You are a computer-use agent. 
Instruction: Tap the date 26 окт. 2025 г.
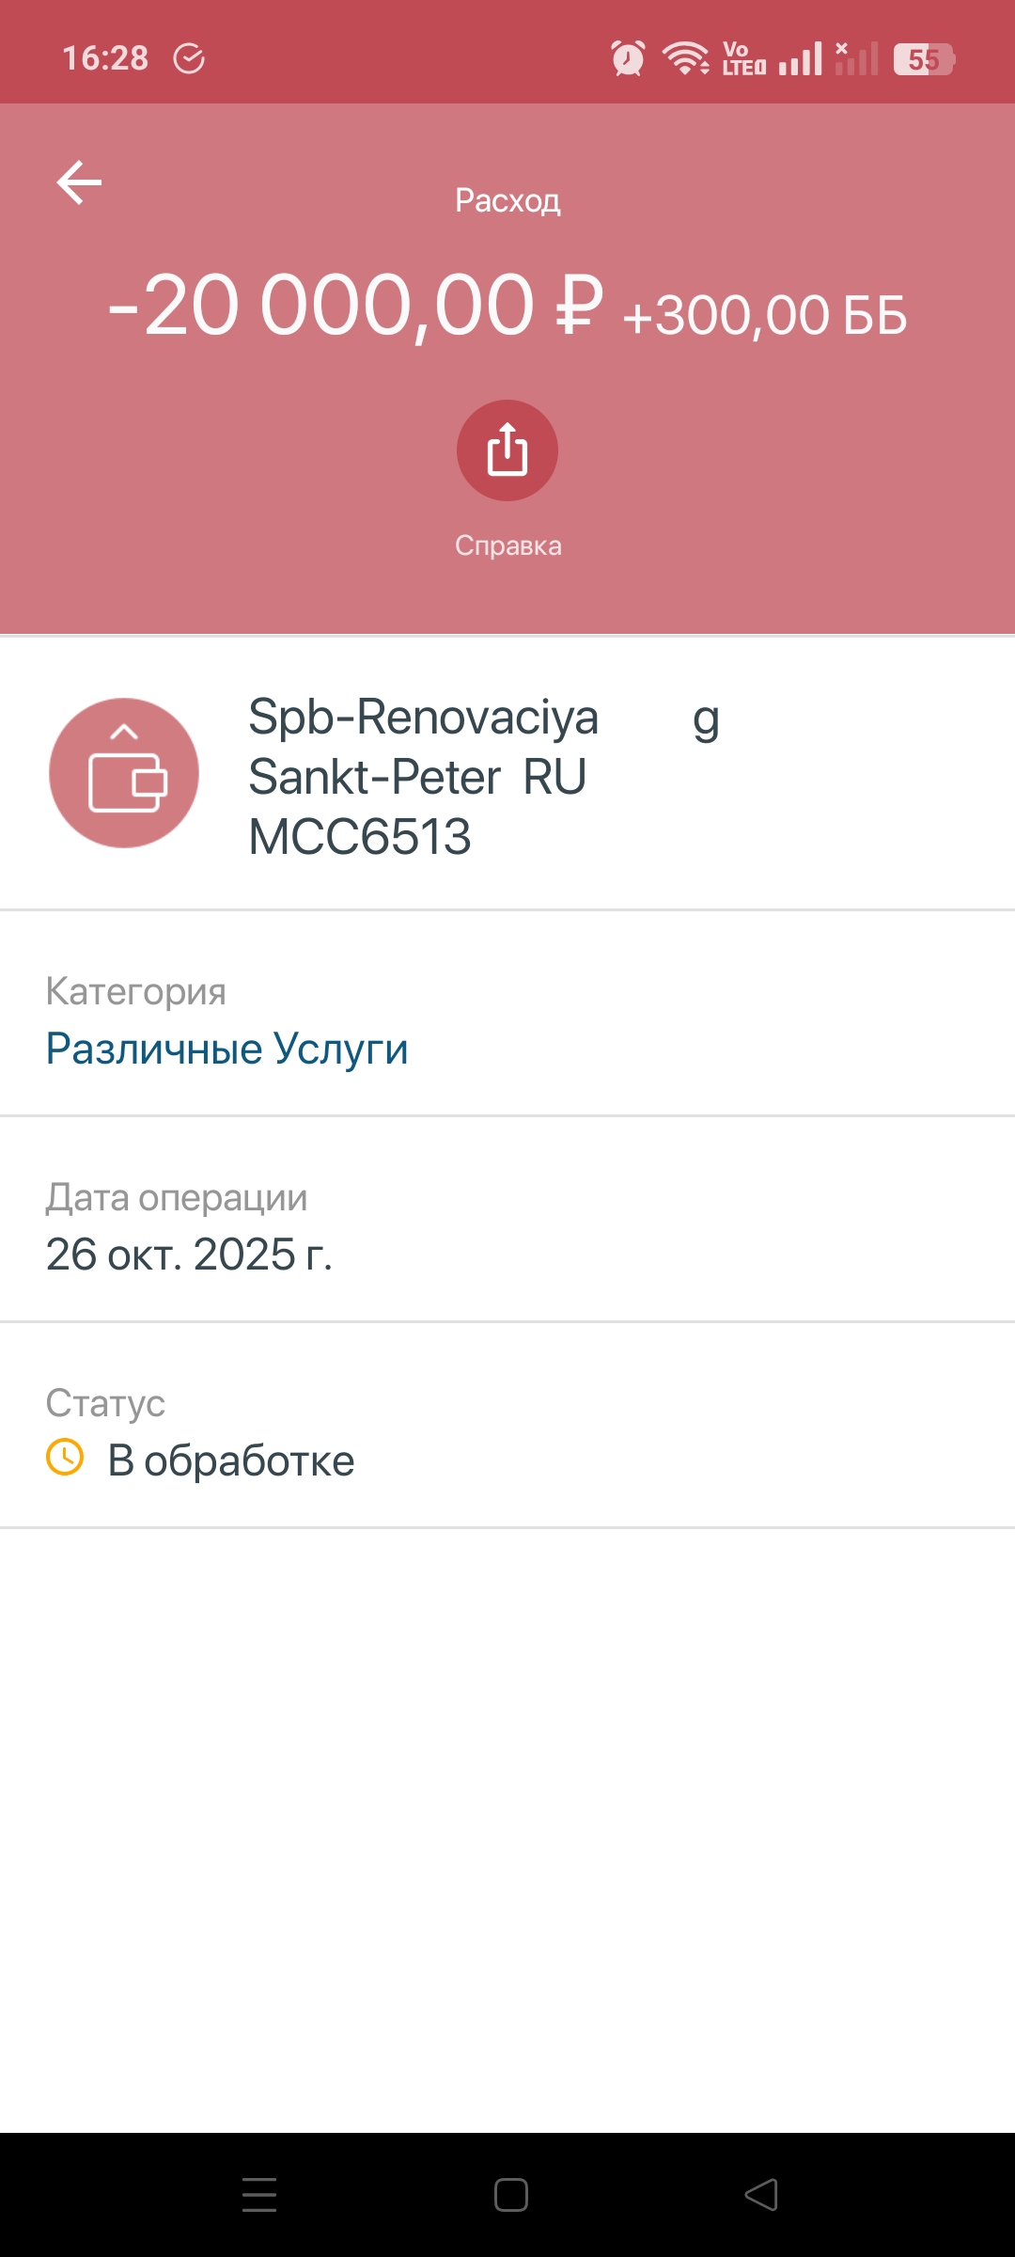point(189,1254)
